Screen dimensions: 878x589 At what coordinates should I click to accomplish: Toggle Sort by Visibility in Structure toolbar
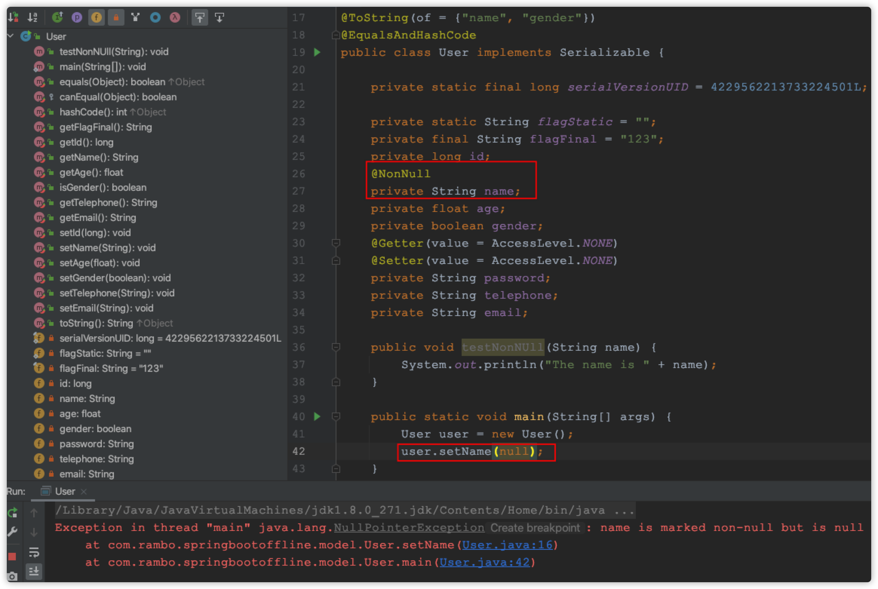pyautogui.click(x=14, y=17)
